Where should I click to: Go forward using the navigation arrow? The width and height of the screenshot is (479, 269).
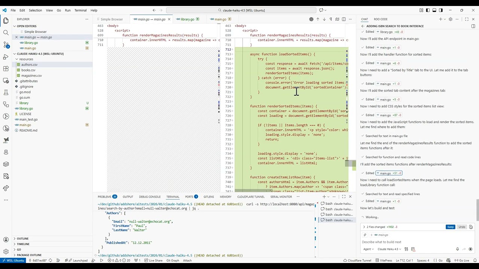(161, 10)
